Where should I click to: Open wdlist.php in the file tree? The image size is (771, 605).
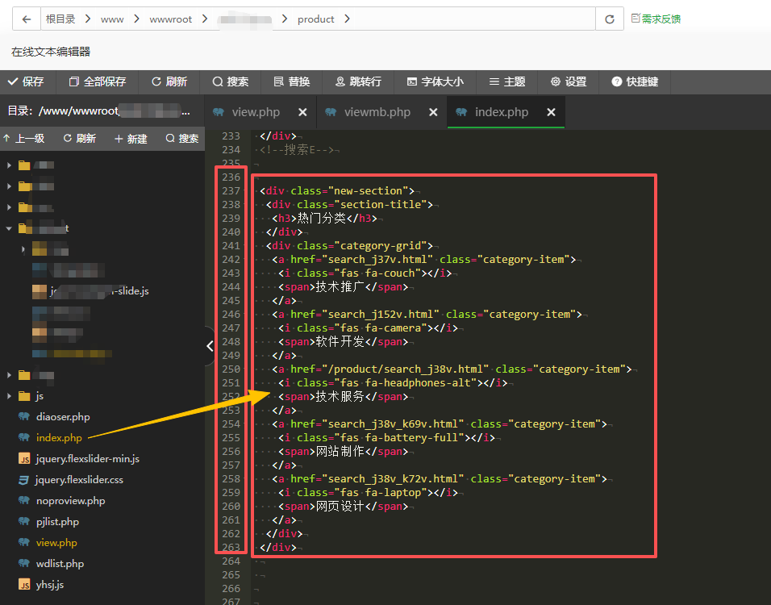pos(60,564)
